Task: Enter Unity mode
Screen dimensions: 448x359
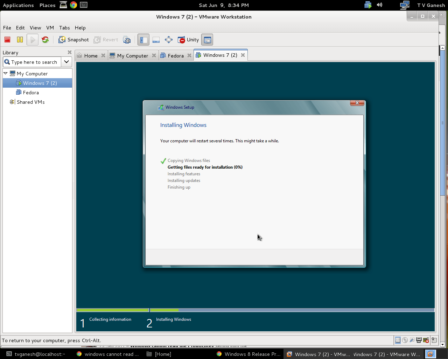Action: point(188,40)
